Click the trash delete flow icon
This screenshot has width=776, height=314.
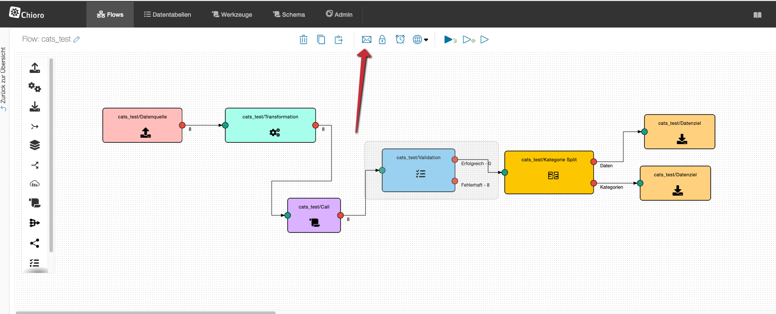pyautogui.click(x=304, y=39)
